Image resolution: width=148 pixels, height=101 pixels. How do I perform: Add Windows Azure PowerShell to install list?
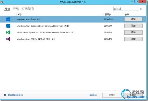pyautogui.click(x=133, y=19)
